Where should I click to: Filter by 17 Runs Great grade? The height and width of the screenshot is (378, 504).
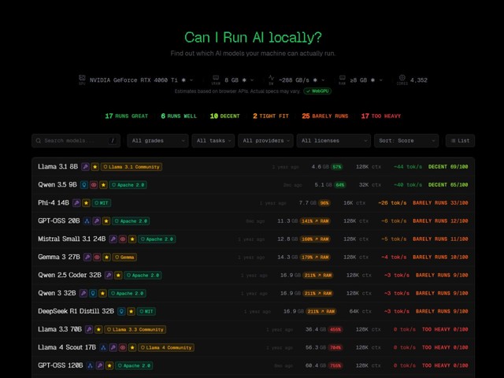point(127,116)
